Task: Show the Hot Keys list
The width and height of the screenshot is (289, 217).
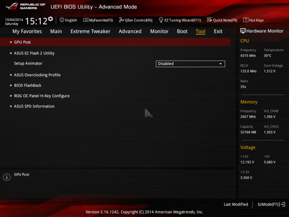Action: [x=253, y=20]
